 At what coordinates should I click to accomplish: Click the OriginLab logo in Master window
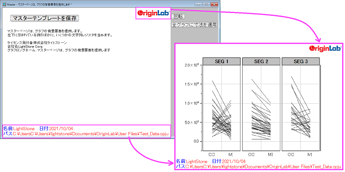(153, 13)
